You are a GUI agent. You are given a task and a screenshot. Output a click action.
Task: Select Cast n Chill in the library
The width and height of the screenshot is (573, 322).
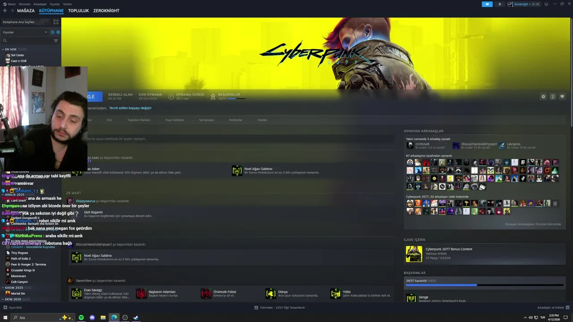18,61
